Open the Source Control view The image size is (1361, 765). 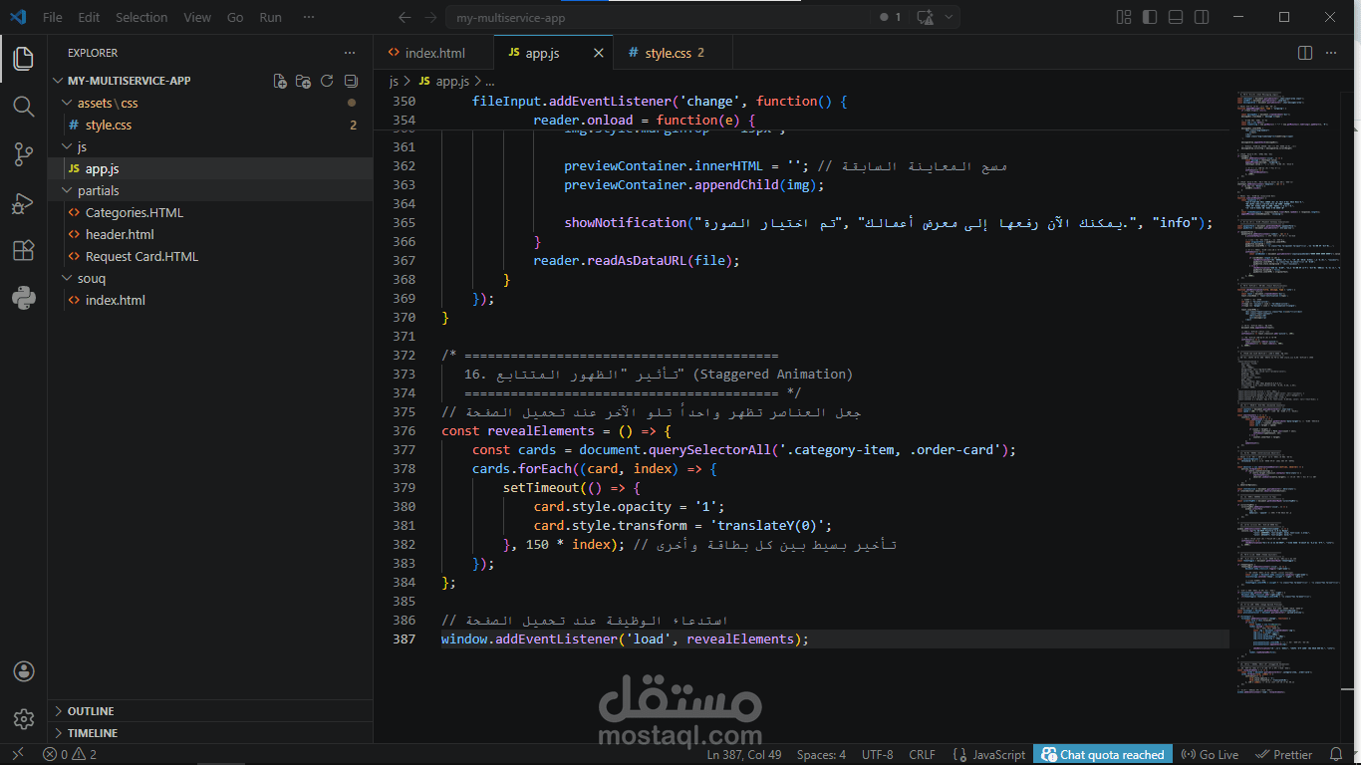tap(24, 154)
